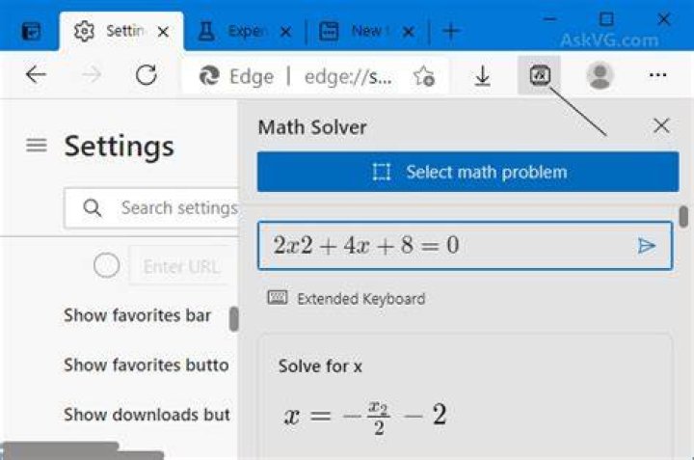Close the Experiments tab
694x460 pixels.
pos(286,32)
